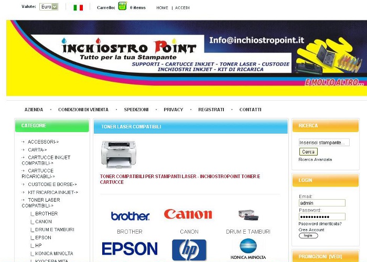Collapse TONER LASER COMPATIBILI category

[41, 203]
